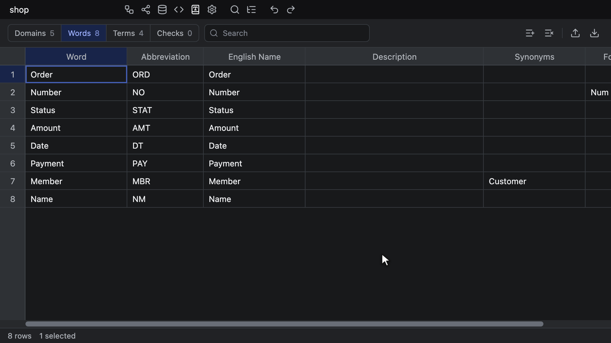Delete selected row with the list-x icon
Viewport: 611px width, 343px height.
pos(549,33)
